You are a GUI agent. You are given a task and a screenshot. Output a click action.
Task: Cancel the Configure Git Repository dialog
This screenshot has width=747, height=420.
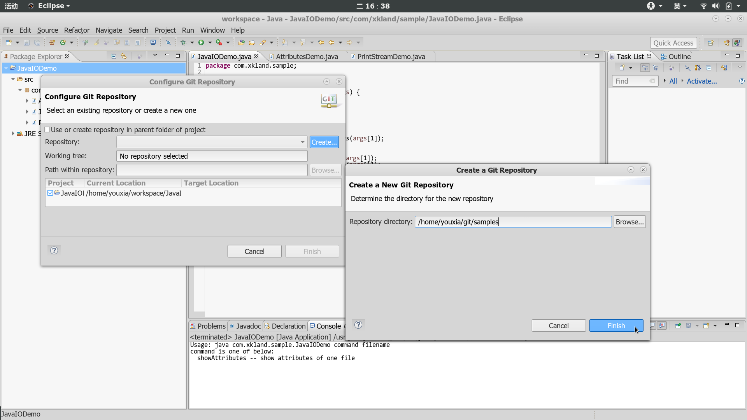point(254,251)
